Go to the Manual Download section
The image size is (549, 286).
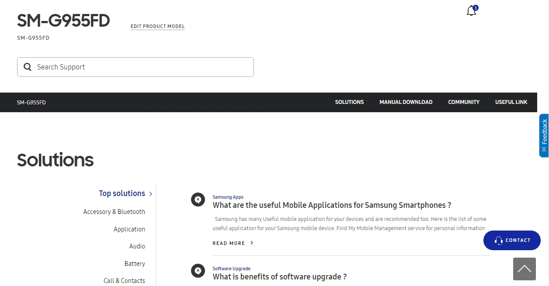pyautogui.click(x=406, y=102)
